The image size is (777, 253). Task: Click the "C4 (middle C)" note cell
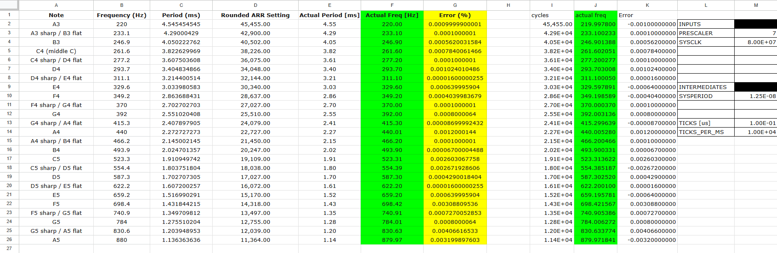coord(56,51)
